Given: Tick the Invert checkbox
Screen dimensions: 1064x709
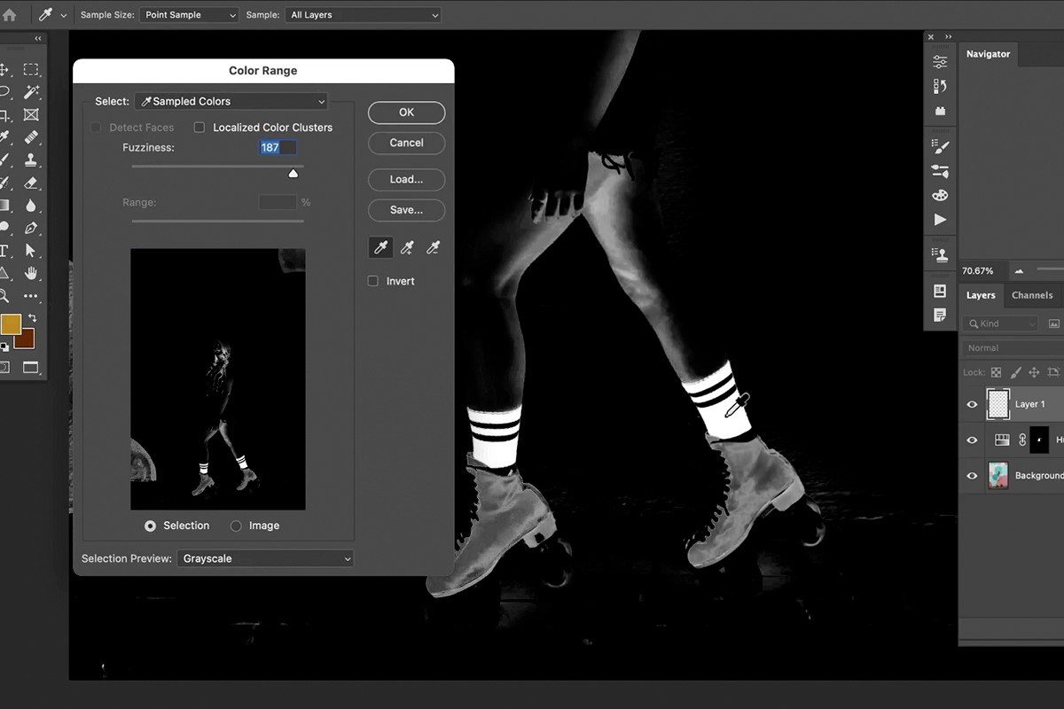Looking at the screenshot, I should click(373, 281).
